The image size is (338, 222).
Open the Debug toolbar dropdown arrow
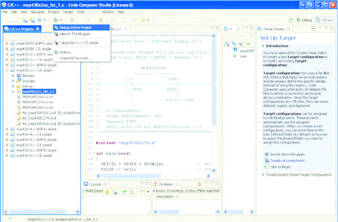coord(61,20)
